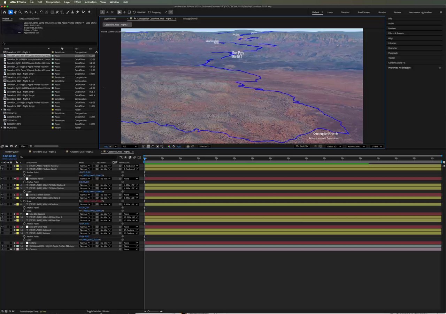This screenshot has width=446, height=314.
Task: Toggle the Draft 3D button
Action: click(302, 146)
